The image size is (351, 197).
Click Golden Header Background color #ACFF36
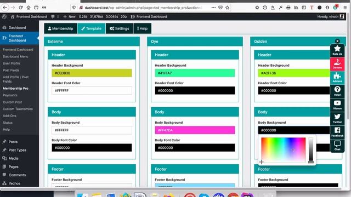[294, 73]
